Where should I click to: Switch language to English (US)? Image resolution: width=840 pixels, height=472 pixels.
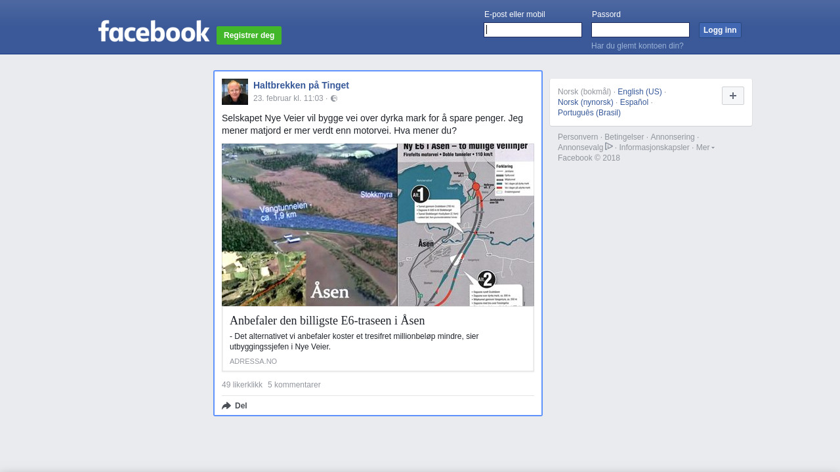coord(640,92)
